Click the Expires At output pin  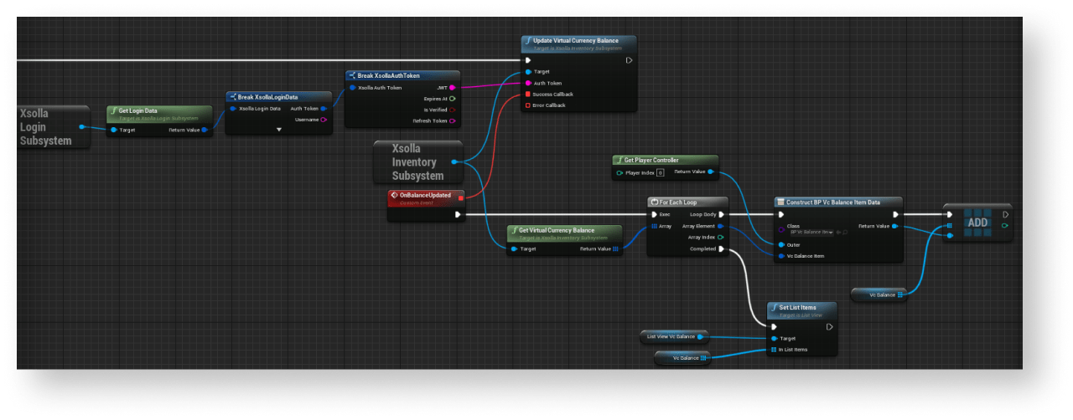pyautogui.click(x=453, y=99)
